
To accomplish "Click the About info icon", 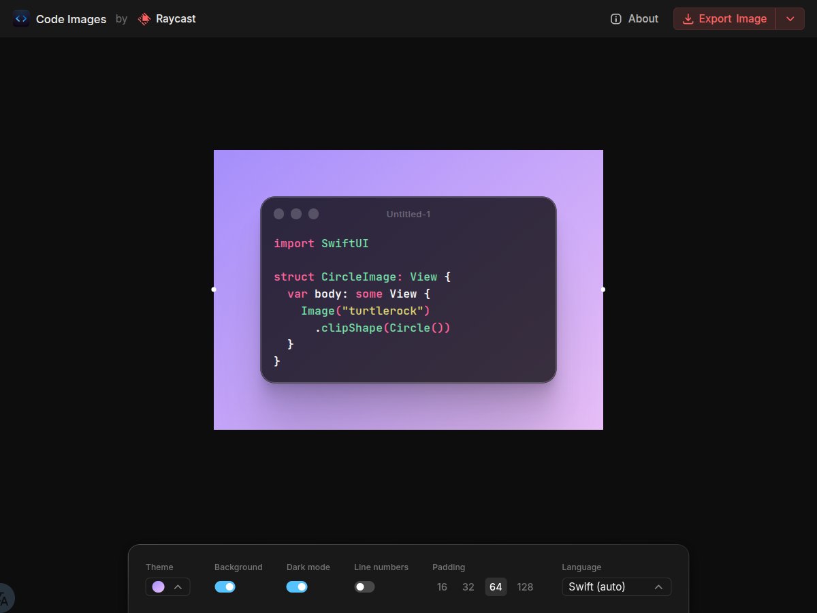I will 616,19.
